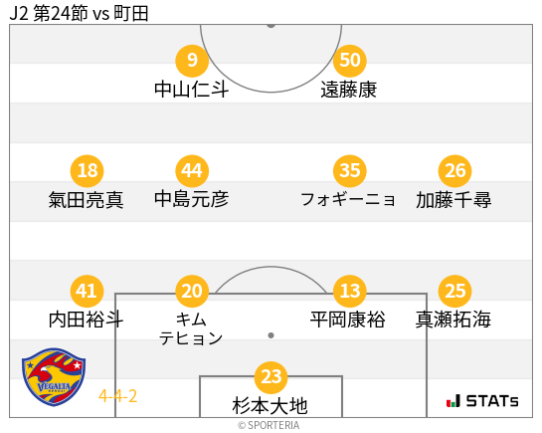Click the 4-4-2 formation label
Image resolution: width=542 pixels, height=433 pixels.
tap(118, 396)
